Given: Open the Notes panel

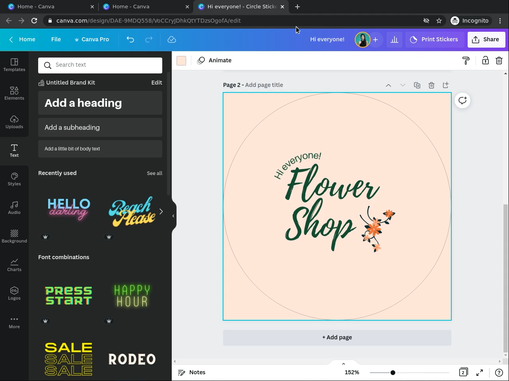Looking at the screenshot, I should coord(192,372).
